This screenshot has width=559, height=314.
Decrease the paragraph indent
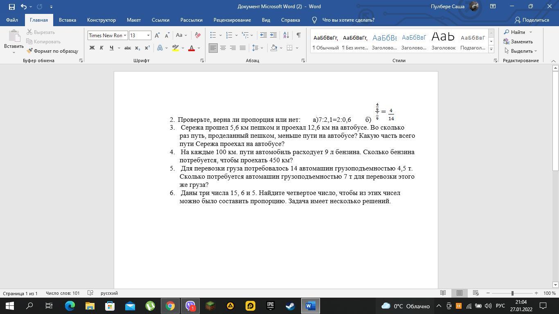(264, 35)
